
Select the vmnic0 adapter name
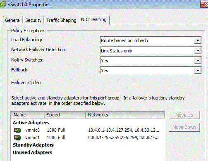tap(32, 130)
